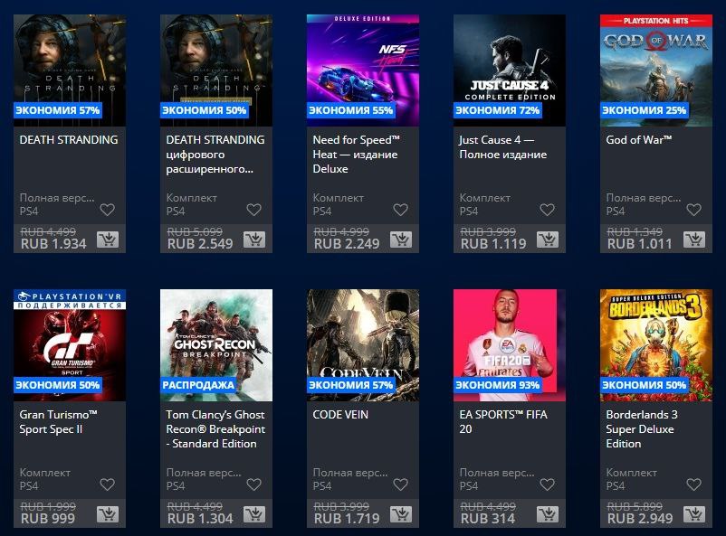Image resolution: width=726 pixels, height=536 pixels.
Task: Open the Need for Speed Heat cover thumbnail
Action: coord(362,71)
